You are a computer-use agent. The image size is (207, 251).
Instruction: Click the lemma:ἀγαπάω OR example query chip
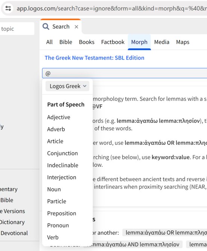(x=165, y=233)
